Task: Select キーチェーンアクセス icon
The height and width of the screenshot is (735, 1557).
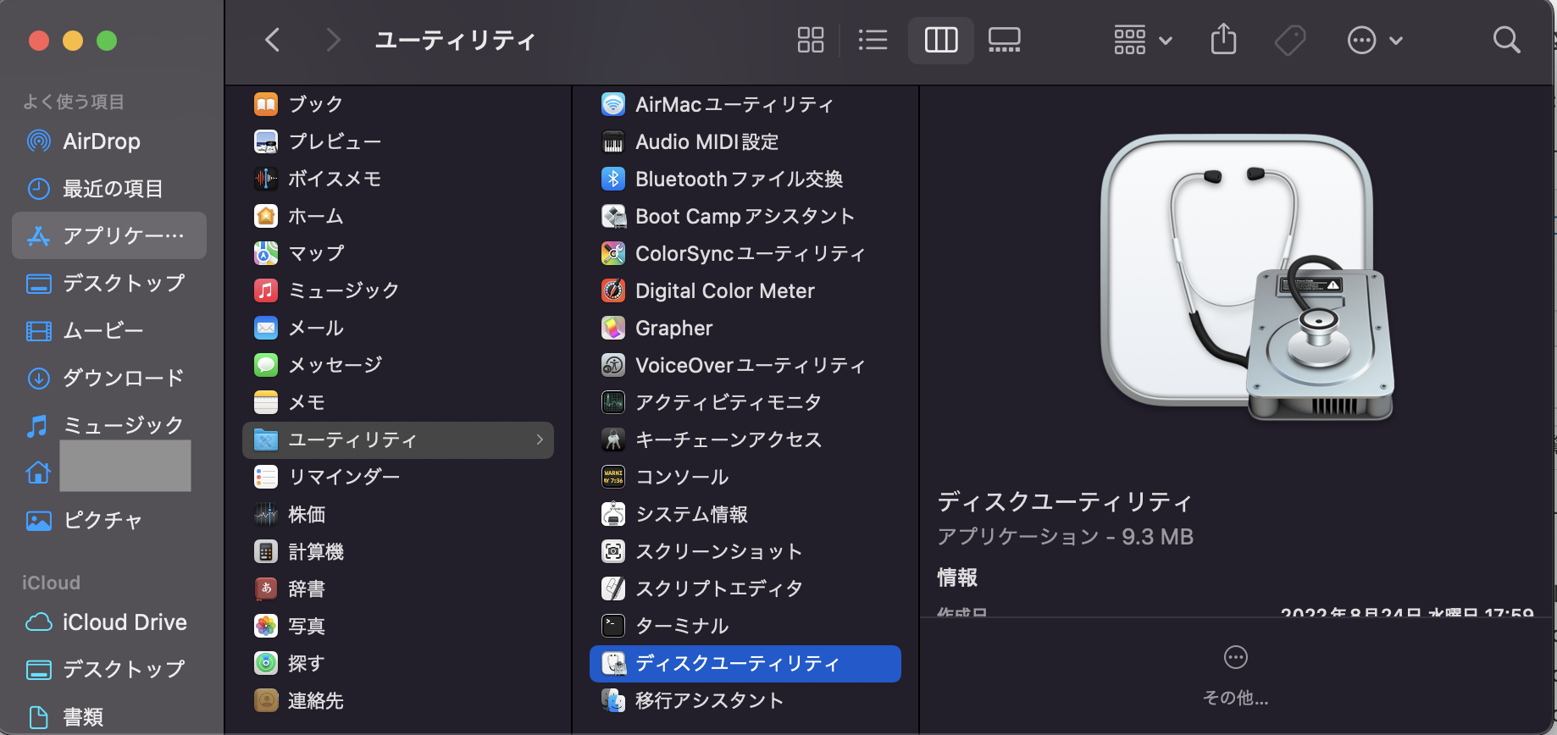Action: tap(613, 439)
